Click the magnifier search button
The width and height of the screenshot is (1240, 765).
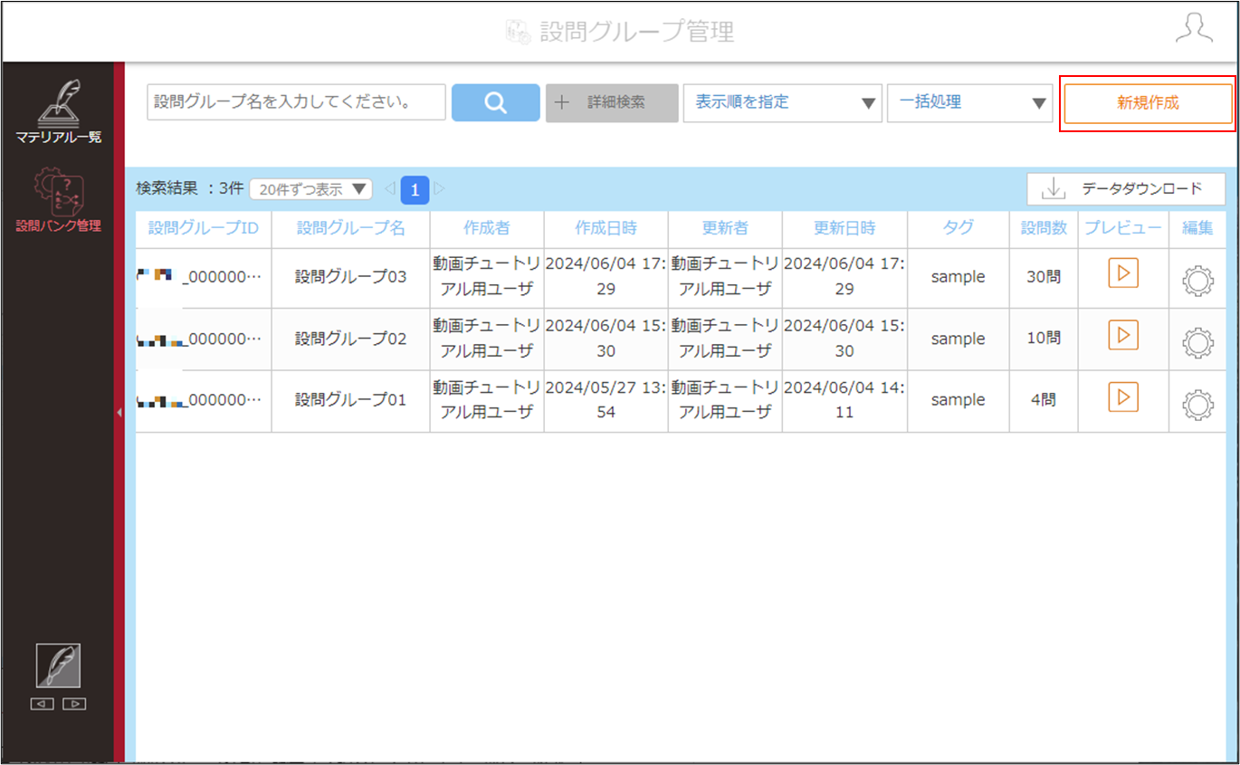495,102
